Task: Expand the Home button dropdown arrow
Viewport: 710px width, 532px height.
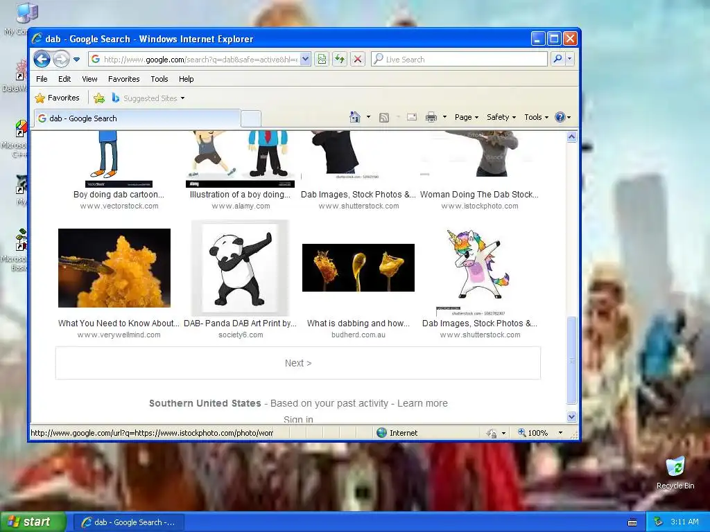Action: [x=368, y=117]
